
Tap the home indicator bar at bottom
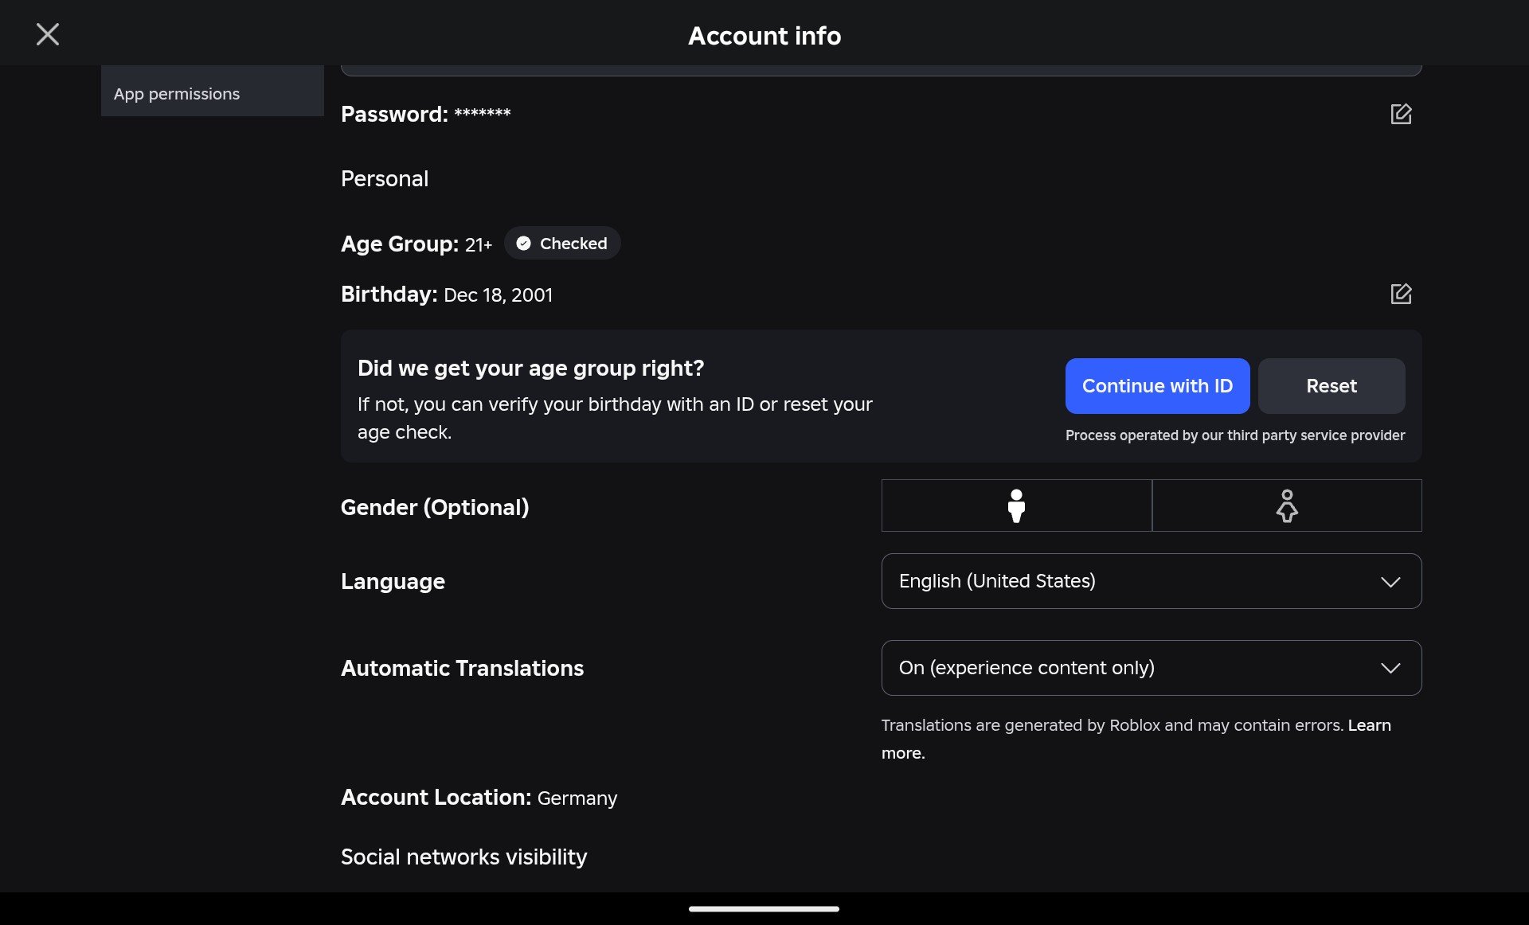(x=764, y=908)
